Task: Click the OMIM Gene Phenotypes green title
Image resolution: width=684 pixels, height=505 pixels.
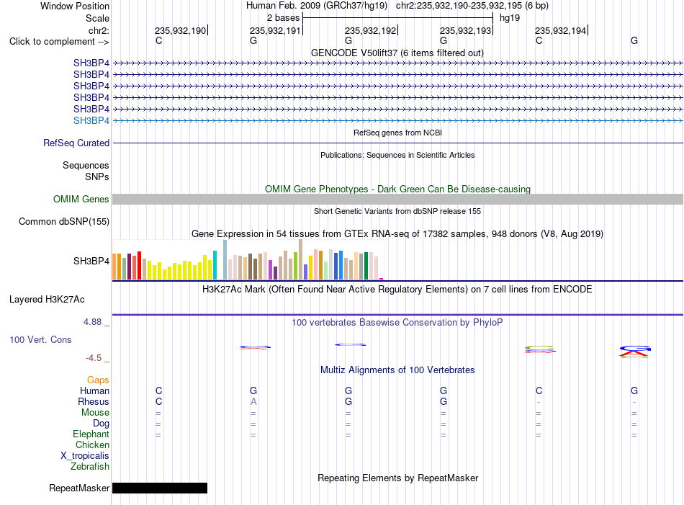Action: (397, 189)
